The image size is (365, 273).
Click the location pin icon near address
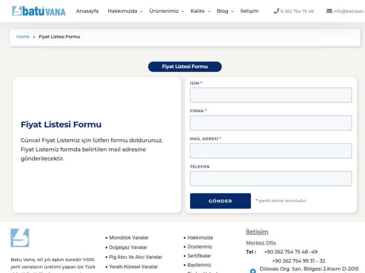pyautogui.click(x=252, y=271)
